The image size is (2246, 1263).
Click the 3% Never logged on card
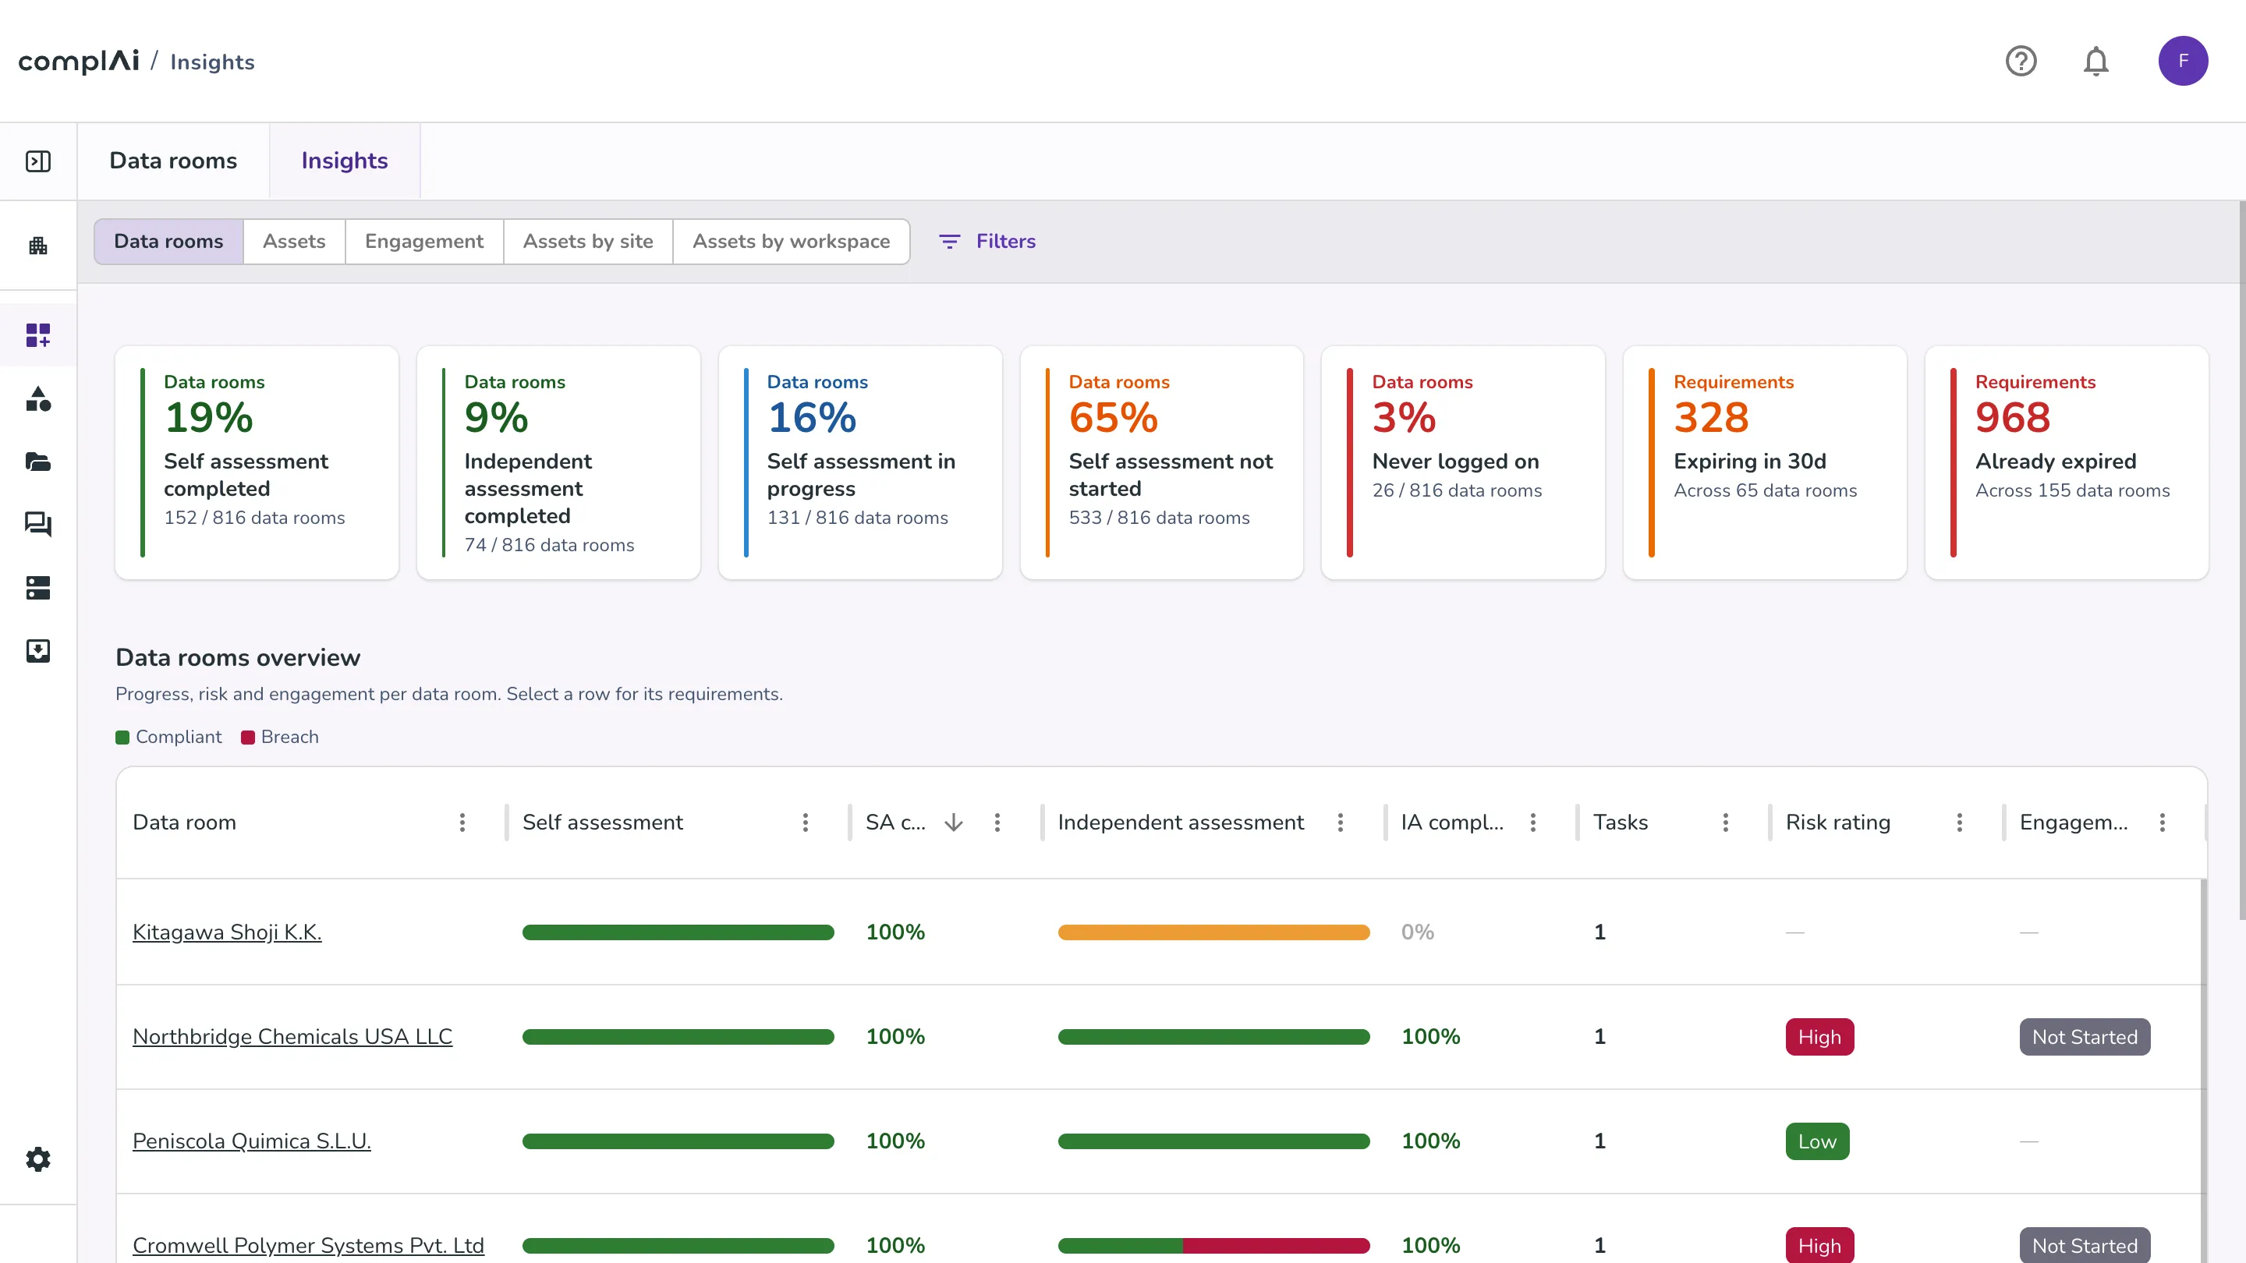pos(1463,463)
